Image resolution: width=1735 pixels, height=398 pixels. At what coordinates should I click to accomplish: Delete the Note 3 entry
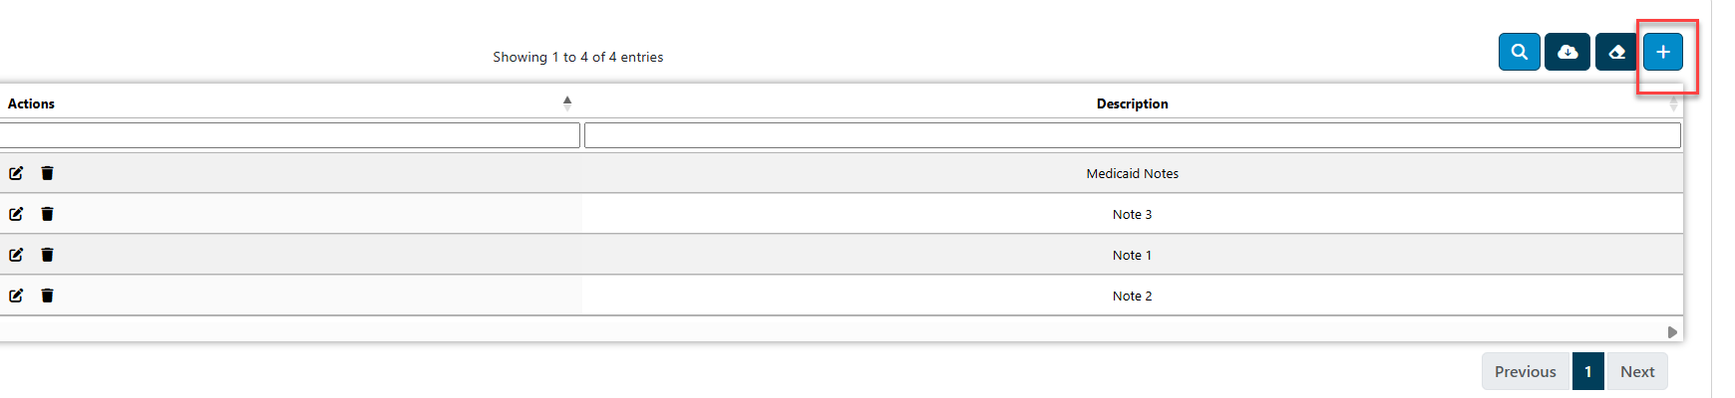coord(47,214)
